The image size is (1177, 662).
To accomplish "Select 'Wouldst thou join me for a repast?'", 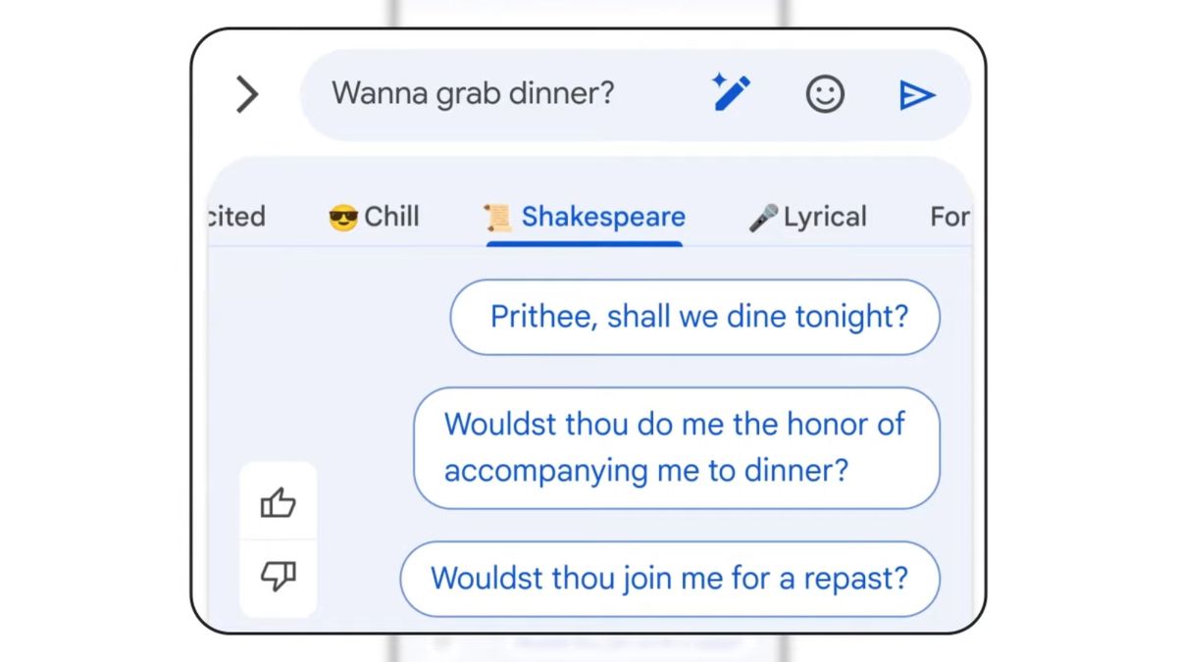I will (670, 580).
